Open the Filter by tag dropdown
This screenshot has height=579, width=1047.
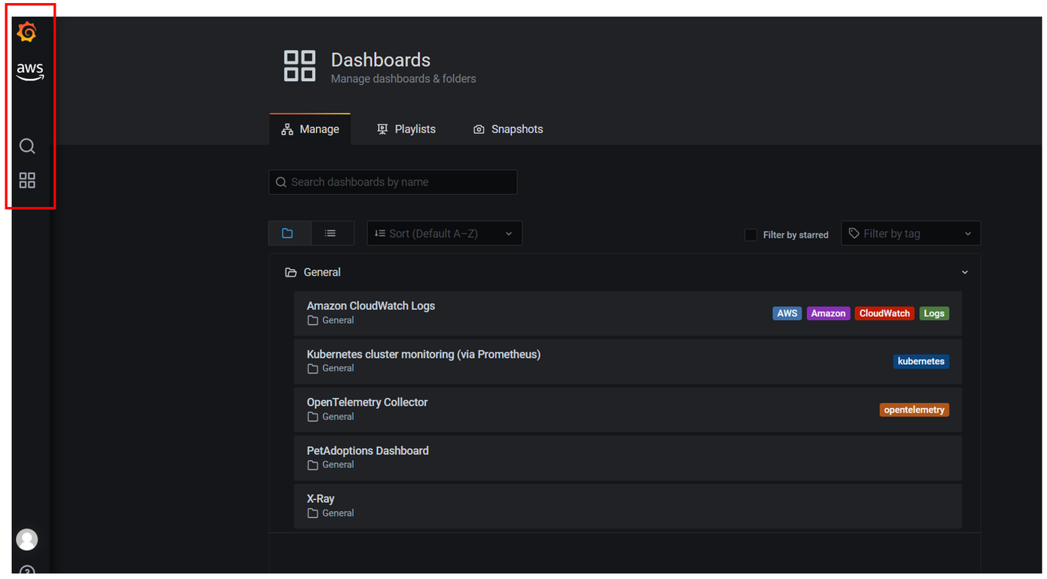[910, 233]
